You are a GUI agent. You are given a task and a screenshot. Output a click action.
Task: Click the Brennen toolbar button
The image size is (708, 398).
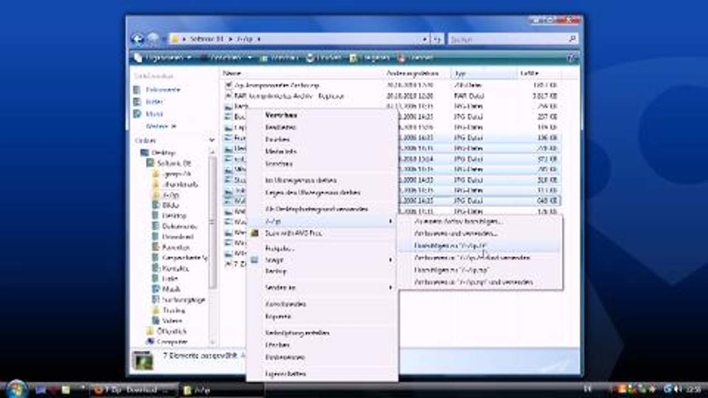click(415, 57)
